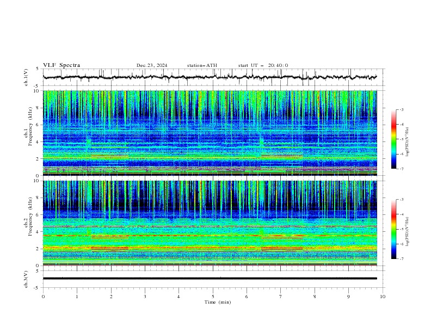Click the time axis tick label "3"
431x333 pixels.
[145, 297]
